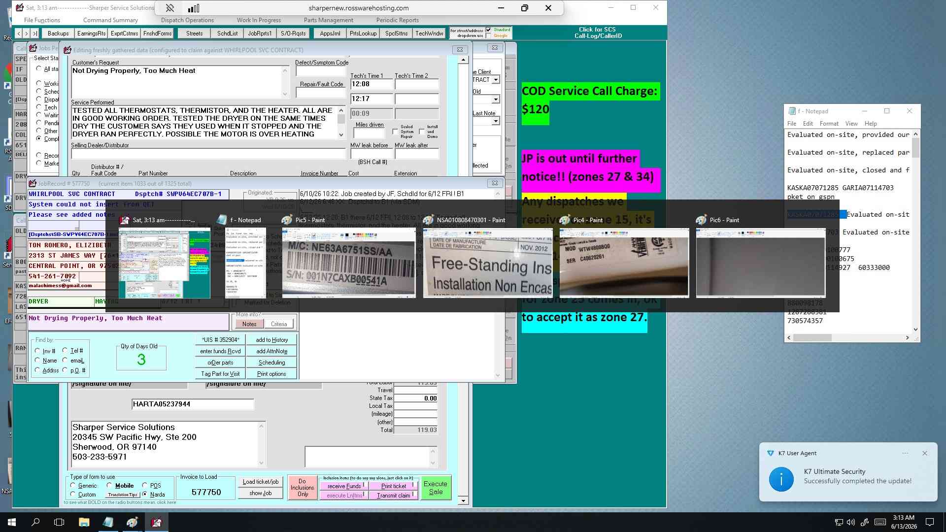This screenshot has width=946, height=532.
Task: Toggle the Standard street dropdown checkbox
Action: click(489, 30)
